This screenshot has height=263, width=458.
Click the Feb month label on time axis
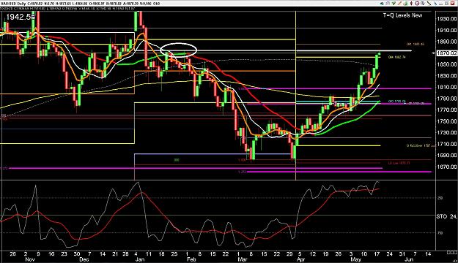click(191, 259)
